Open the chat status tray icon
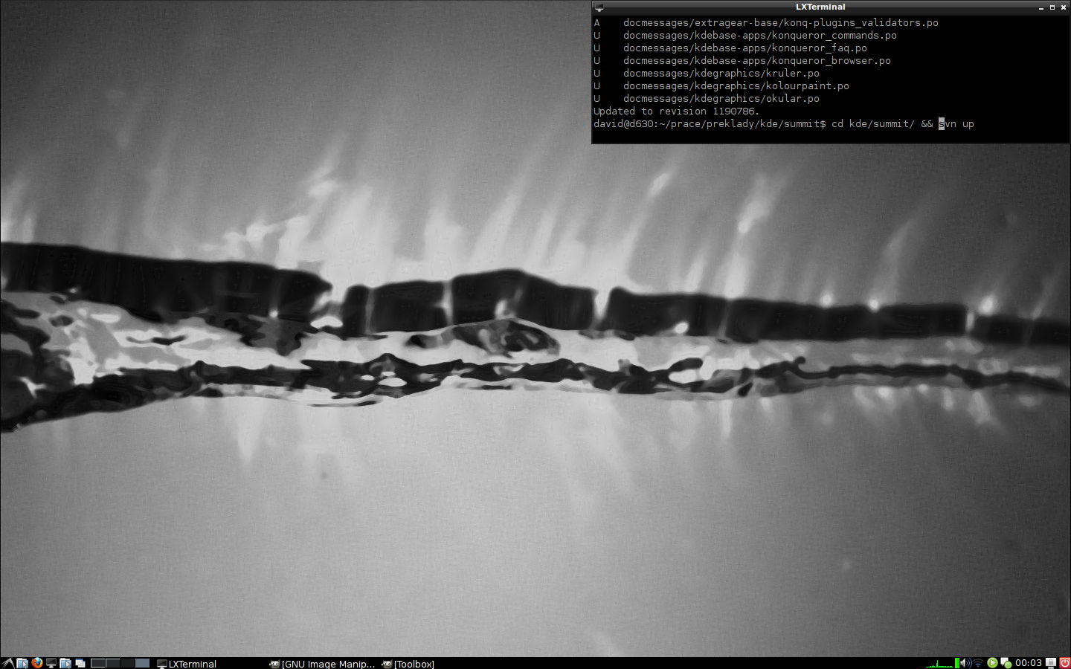This screenshot has width=1071, height=669. click(1006, 663)
